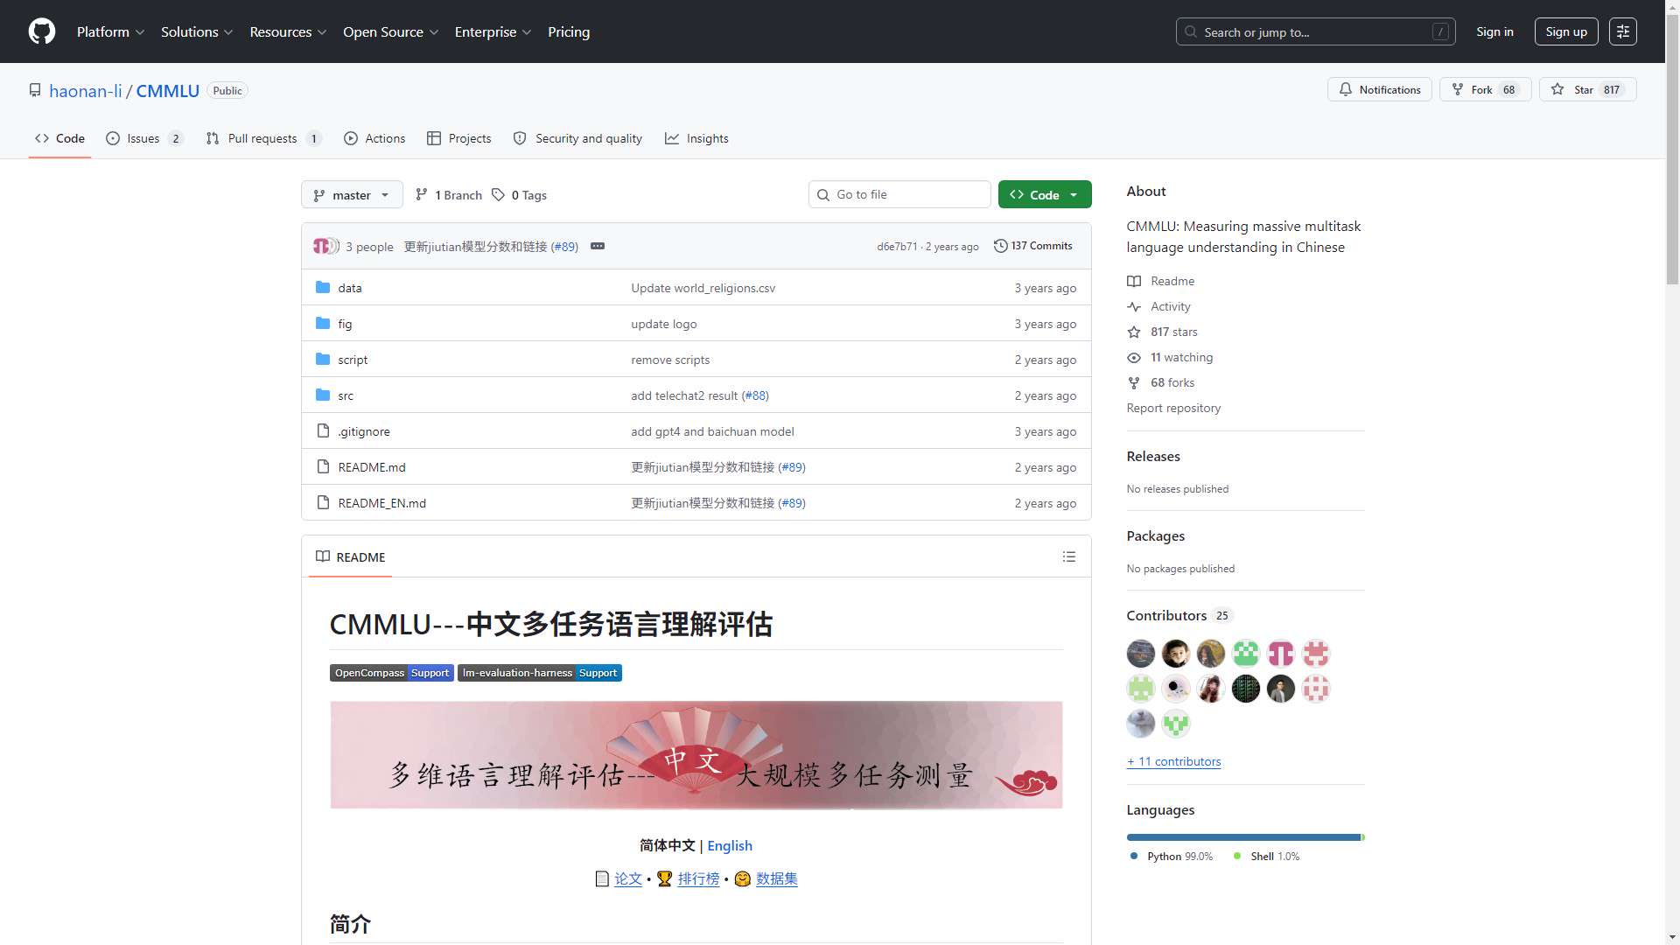Open the Pull requests tab
This screenshot has width=1680, height=945.
tap(263, 138)
